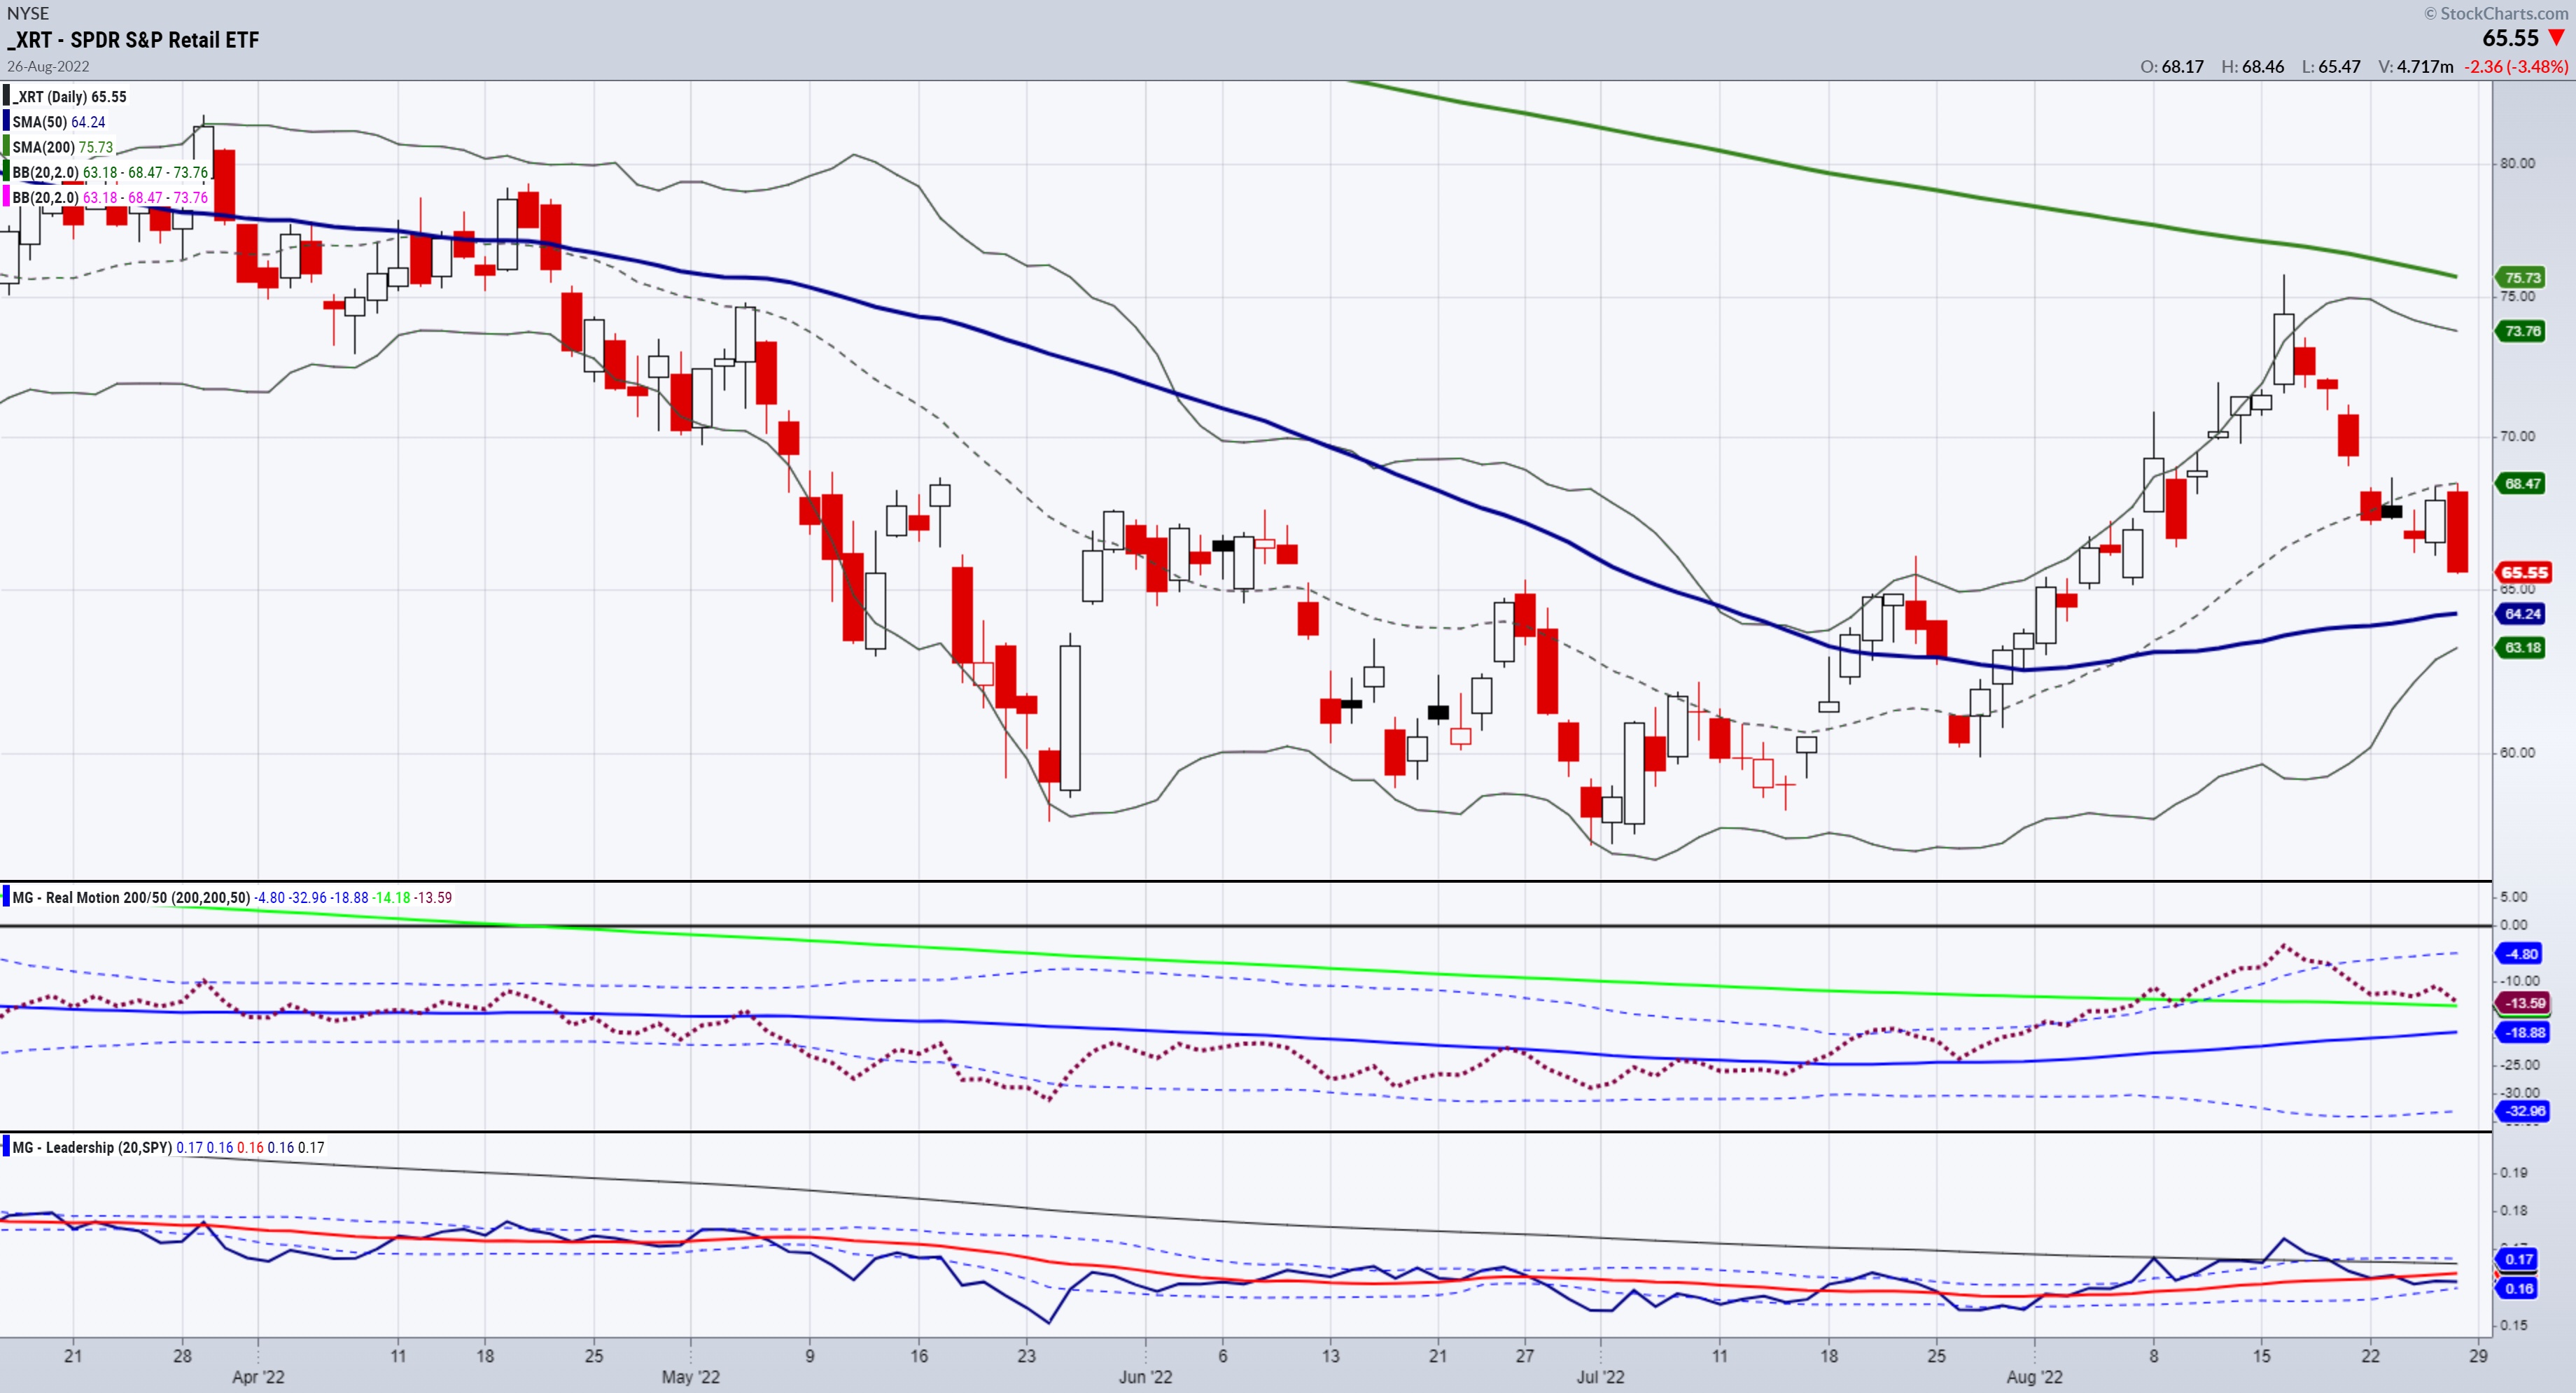Click the _XRT - SPDR S&P Retail ETF title
Screen dimensions: 2576x1393
pyautogui.click(x=133, y=40)
